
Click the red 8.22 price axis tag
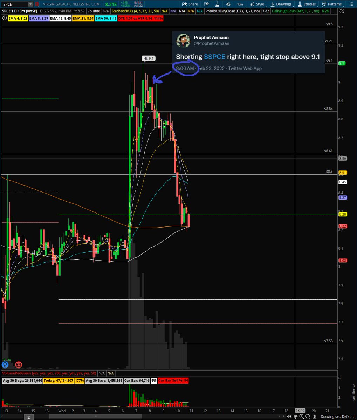(343, 226)
